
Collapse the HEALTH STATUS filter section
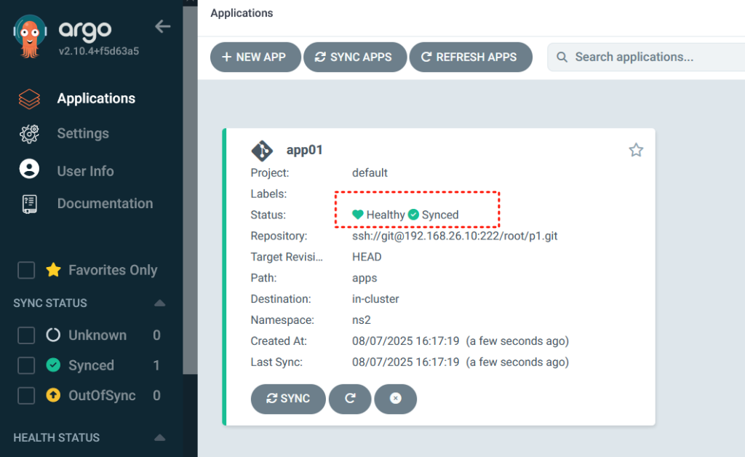[159, 438]
